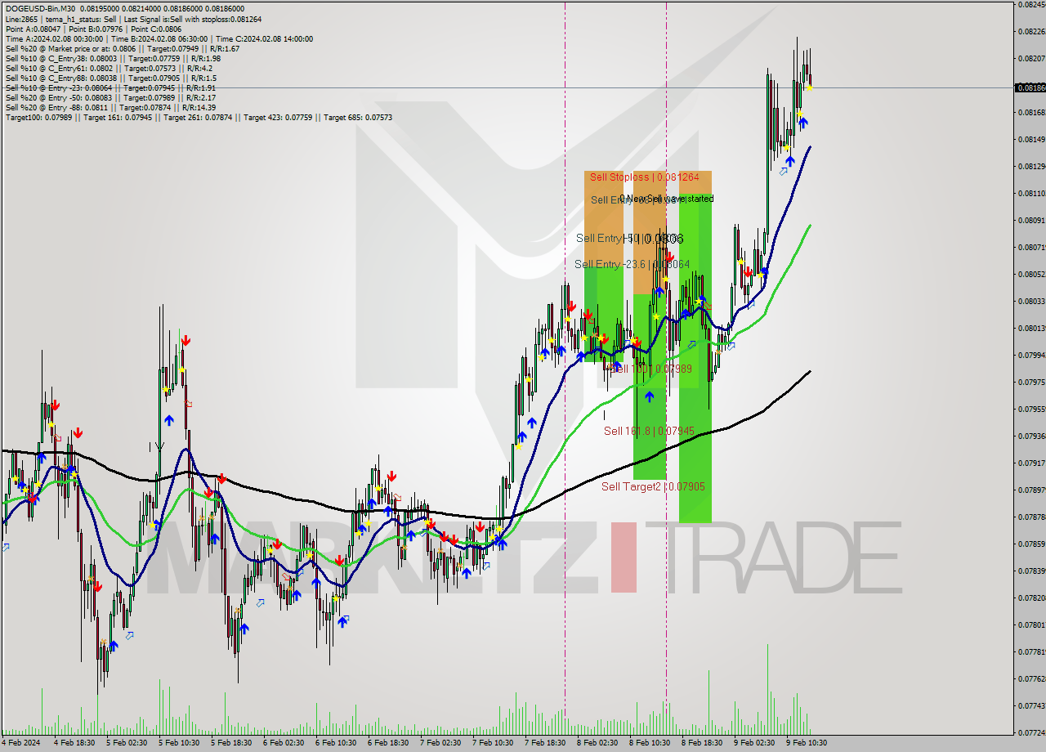Click the 'Sell Entry -23.6 | 0.08064' label
This screenshot has height=752, width=1046.
(632, 264)
